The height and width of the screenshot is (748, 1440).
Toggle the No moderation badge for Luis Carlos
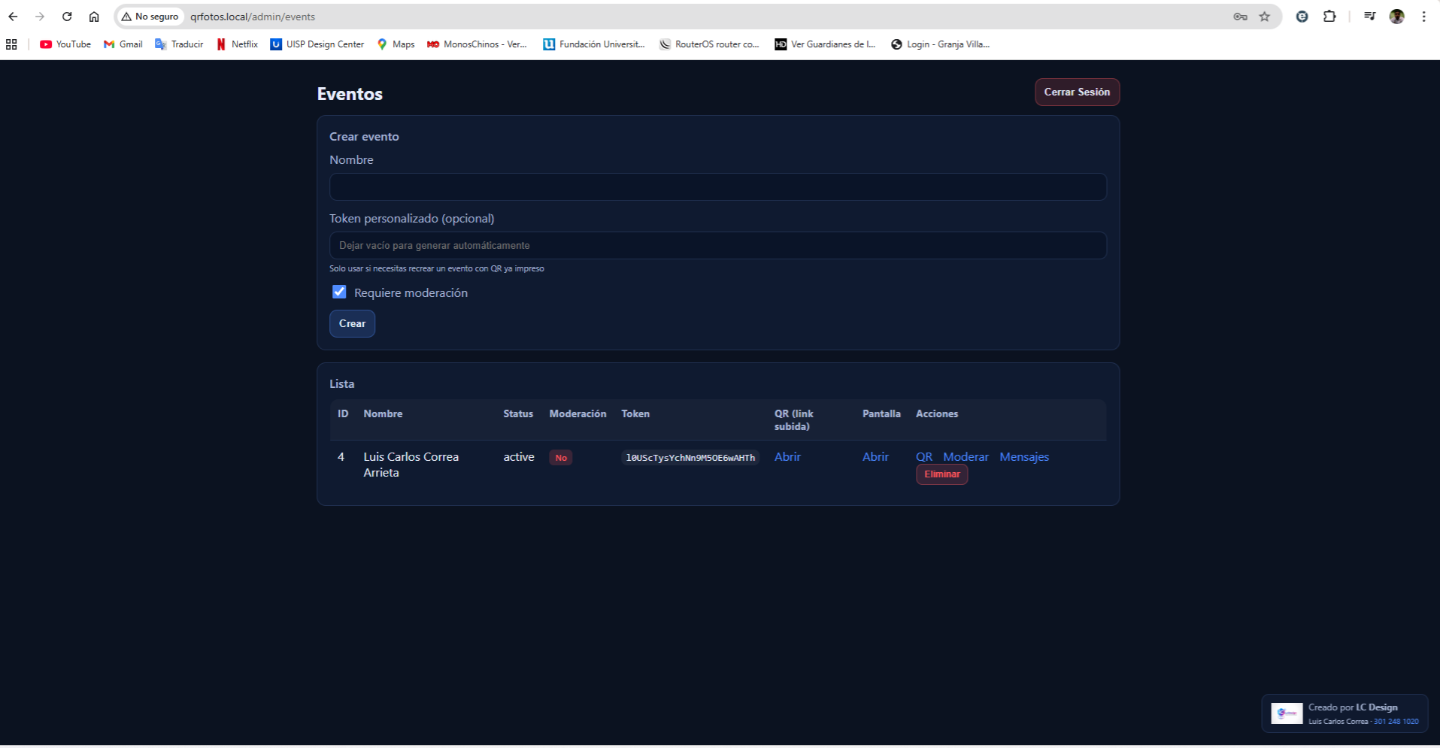[560, 457]
